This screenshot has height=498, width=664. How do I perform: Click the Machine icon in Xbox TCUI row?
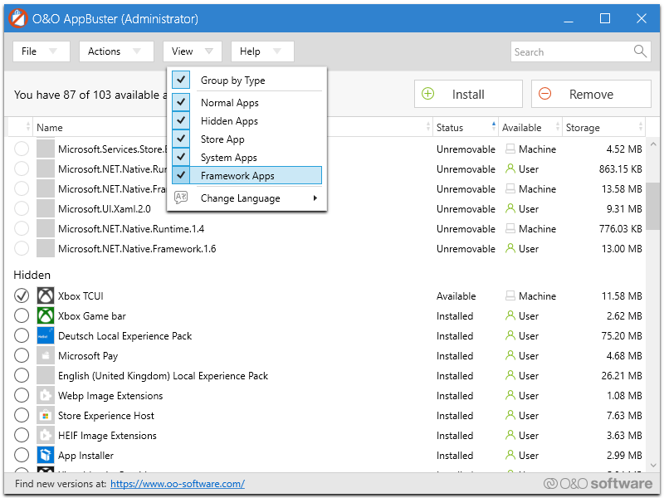click(510, 295)
